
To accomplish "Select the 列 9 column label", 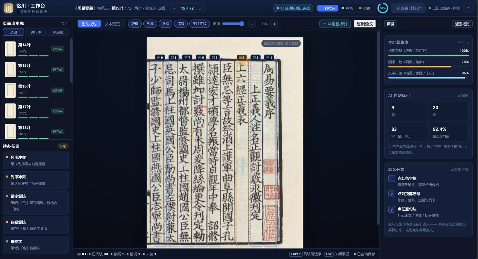I will coord(160,57).
